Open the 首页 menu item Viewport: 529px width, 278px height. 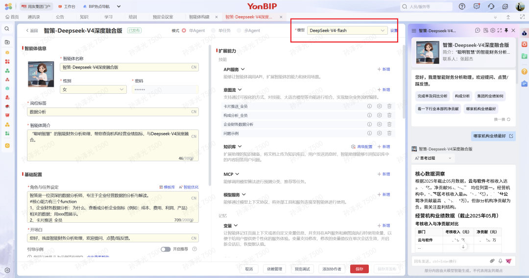[12, 17]
